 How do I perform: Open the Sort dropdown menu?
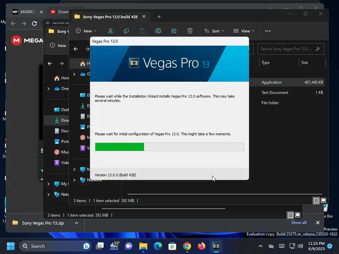[x=214, y=31]
